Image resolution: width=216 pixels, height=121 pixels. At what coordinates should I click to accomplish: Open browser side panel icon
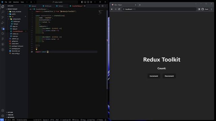(x=199, y=9)
